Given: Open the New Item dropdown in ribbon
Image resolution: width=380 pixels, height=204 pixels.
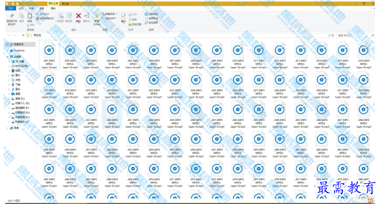Looking at the screenshot, I should [x=110, y=14].
